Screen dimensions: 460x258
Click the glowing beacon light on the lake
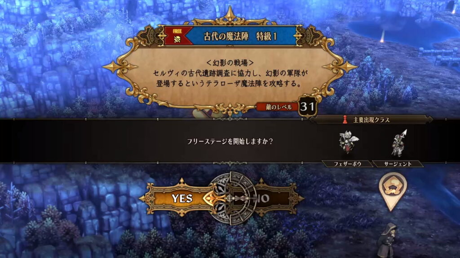point(382,36)
